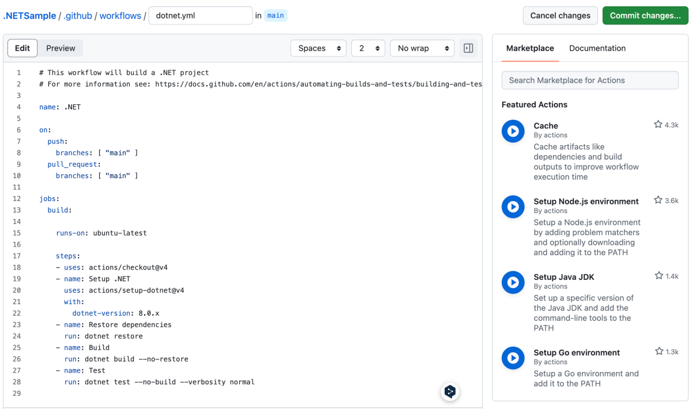
Task: Click Commit changes button
Action: tap(645, 16)
